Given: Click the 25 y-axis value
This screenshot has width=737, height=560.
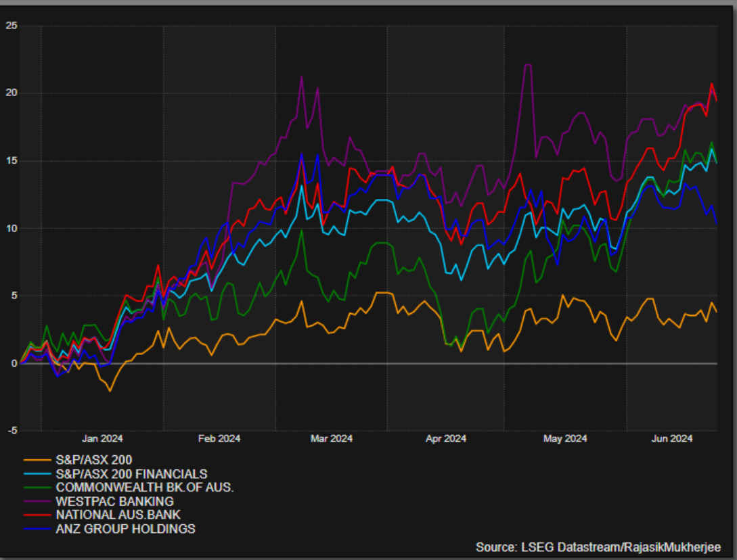Looking at the screenshot, I should (12, 26).
